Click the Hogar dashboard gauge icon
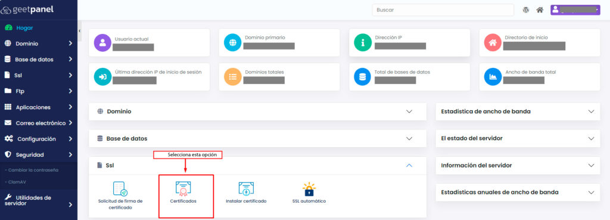The width and height of the screenshot is (610, 220). click(x=8, y=27)
